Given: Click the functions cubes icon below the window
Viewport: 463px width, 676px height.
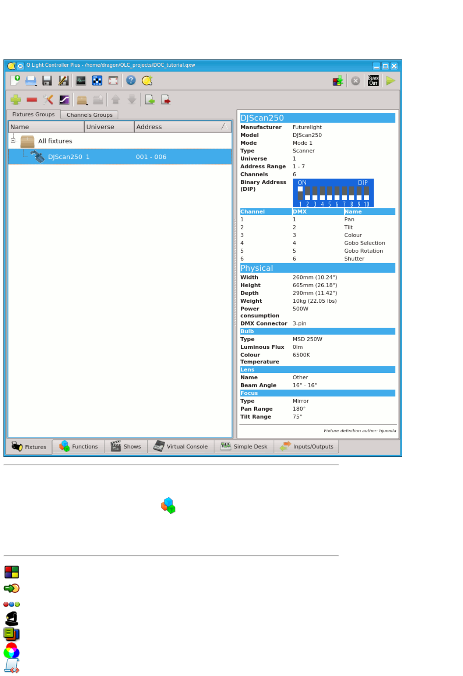Looking at the screenshot, I should pos(168,505).
